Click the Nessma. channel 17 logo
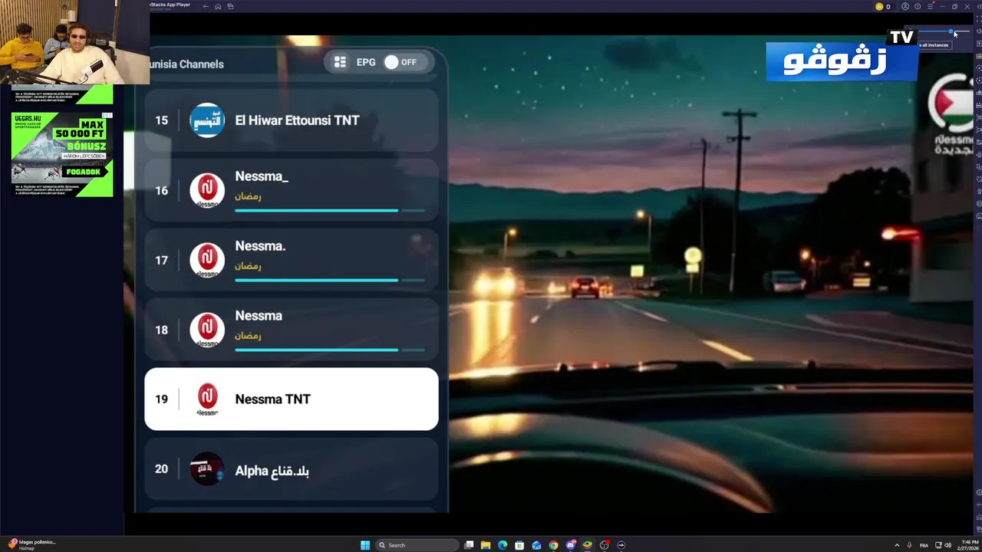The width and height of the screenshot is (982, 552). point(207,260)
